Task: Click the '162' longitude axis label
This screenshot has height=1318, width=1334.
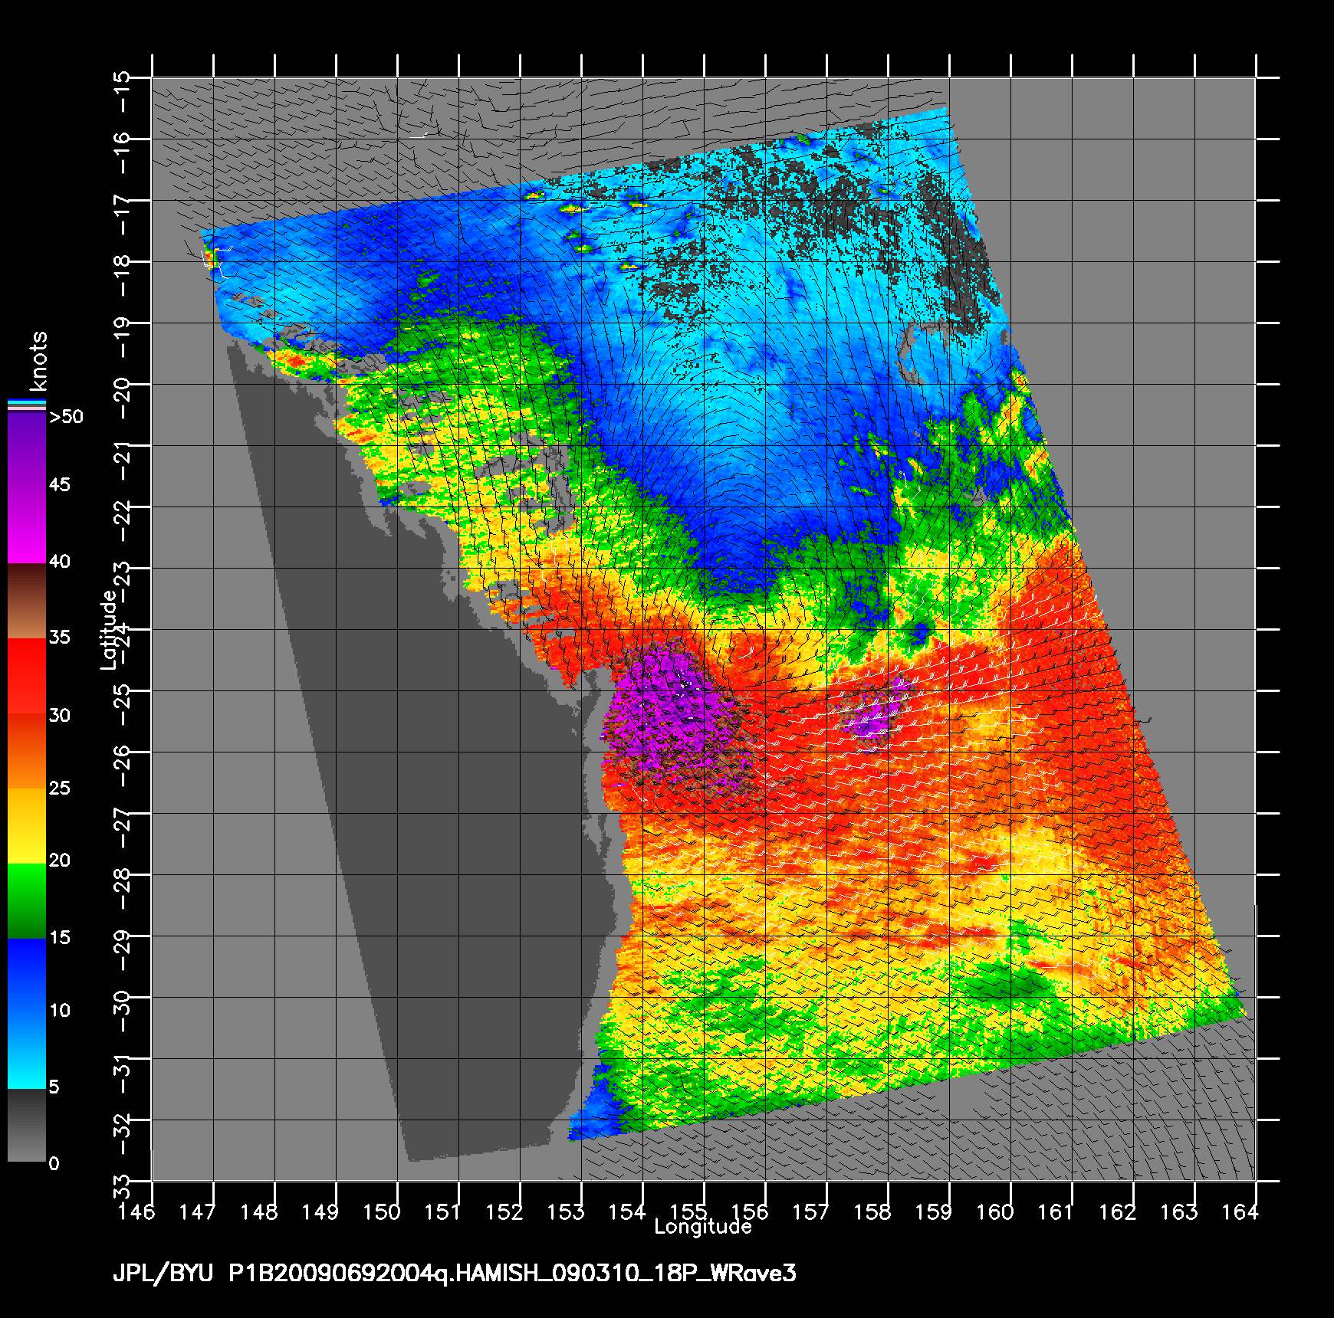Action: (1118, 1211)
